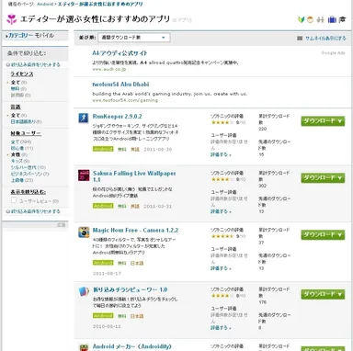
Task: Click the green Android tag in the 折り込みチラシビューワー row
Action: click(x=103, y=316)
